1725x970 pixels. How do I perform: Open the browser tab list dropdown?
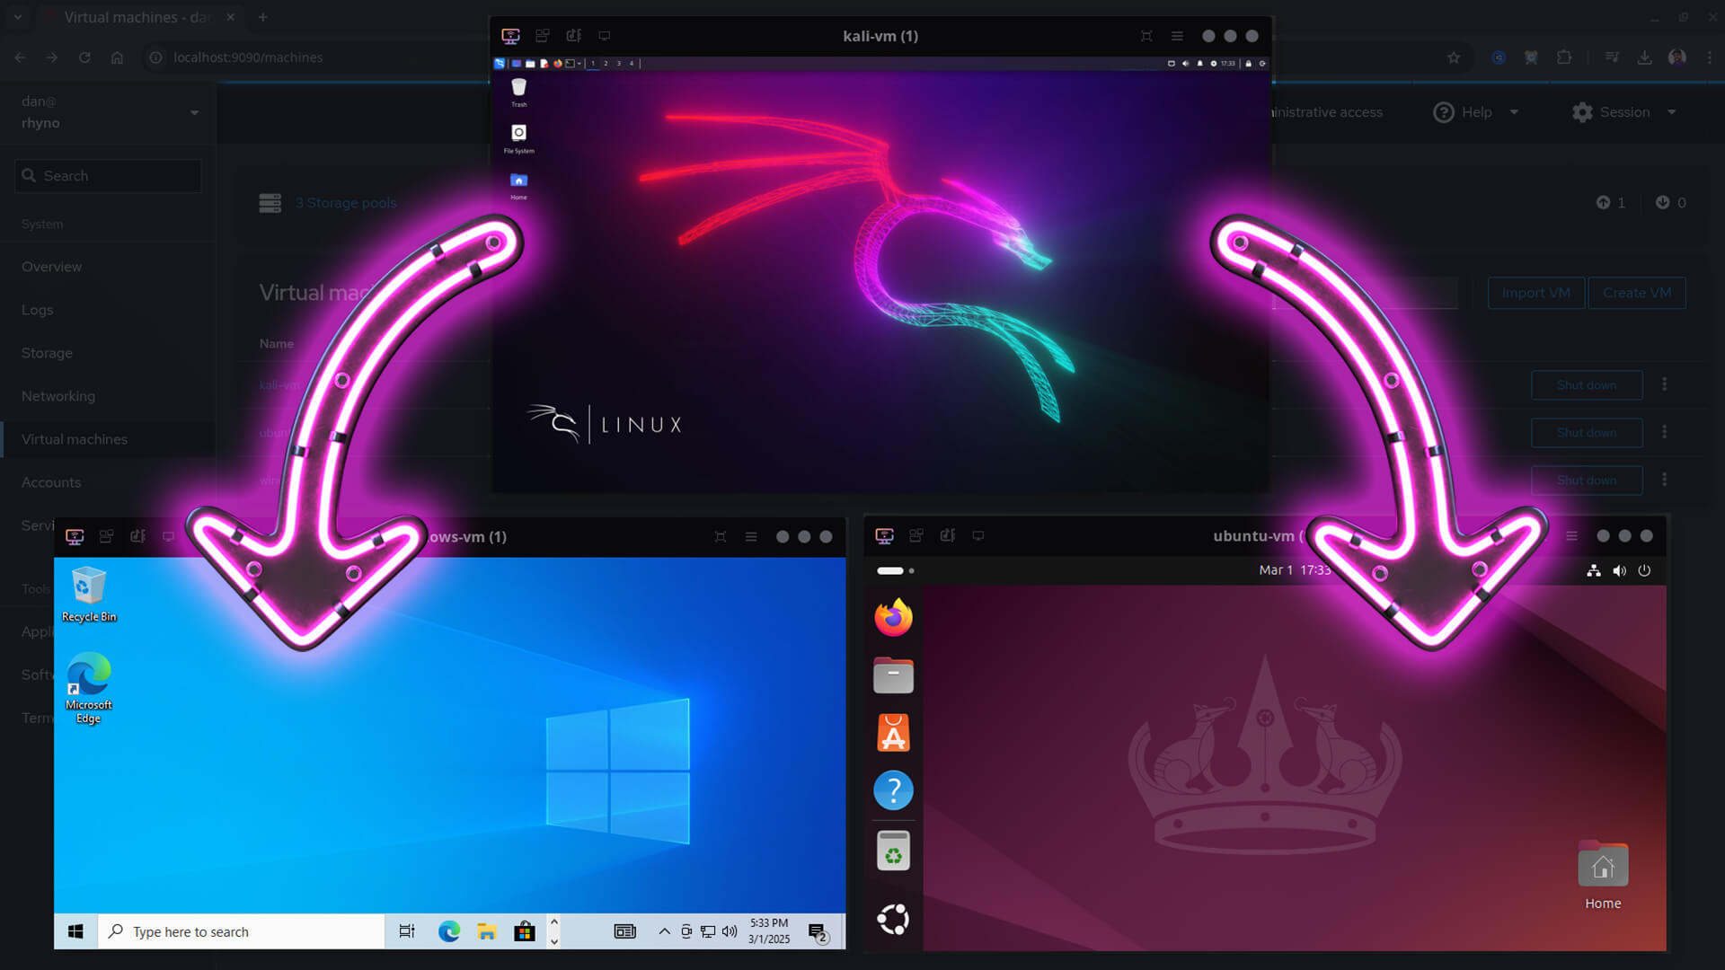18,17
